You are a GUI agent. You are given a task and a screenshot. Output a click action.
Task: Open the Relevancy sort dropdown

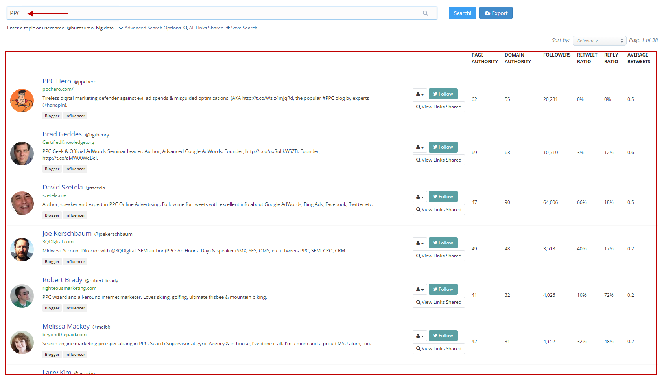pyautogui.click(x=600, y=40)
